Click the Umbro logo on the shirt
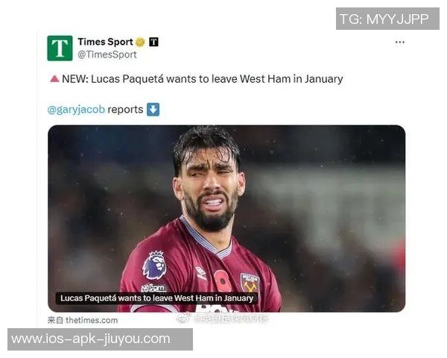The height and width of the screenshot is (358, 447). [201, 273]
